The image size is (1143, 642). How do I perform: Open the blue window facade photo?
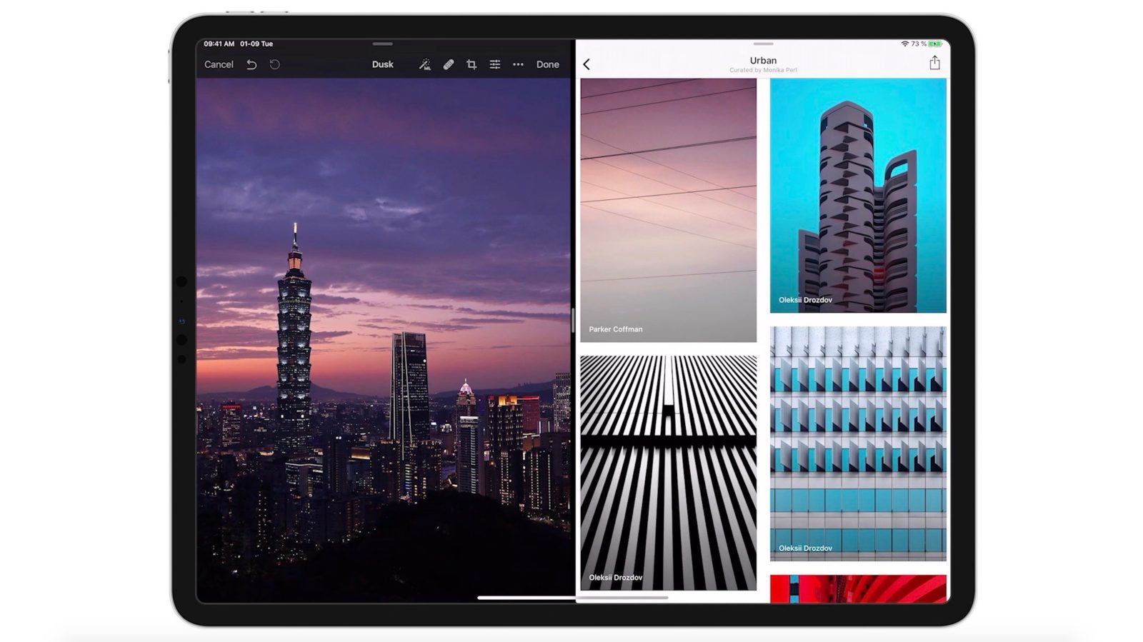point(858,443)
